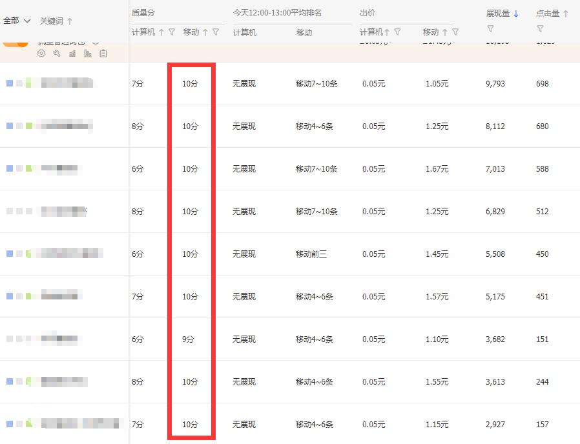
Task: View the bar chart statistics icon
Action: coord(88,54)
